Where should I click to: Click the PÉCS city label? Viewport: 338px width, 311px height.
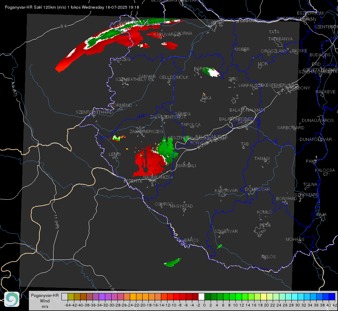[265, 225]
